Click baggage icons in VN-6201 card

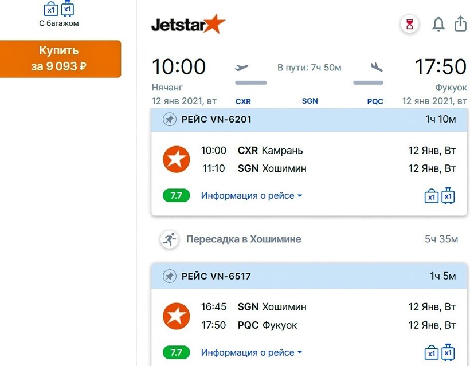coord(440,196)
